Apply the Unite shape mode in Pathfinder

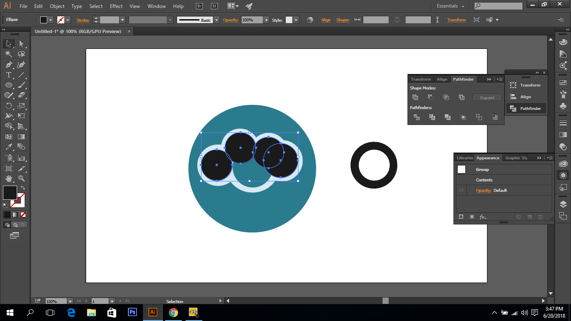point(415,97)
